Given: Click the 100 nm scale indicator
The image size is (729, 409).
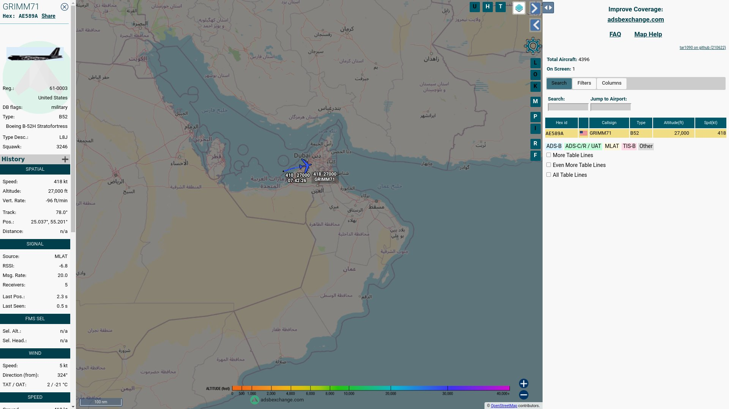Looking at the screenshot, I should coord(101,402).
